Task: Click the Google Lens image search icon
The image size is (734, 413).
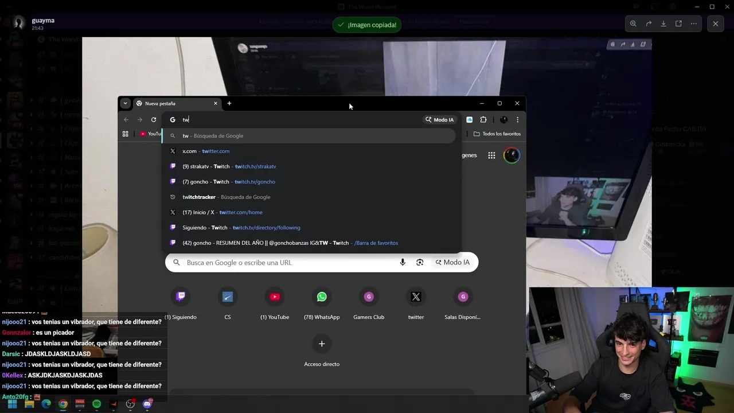Action: pos(420,262)
